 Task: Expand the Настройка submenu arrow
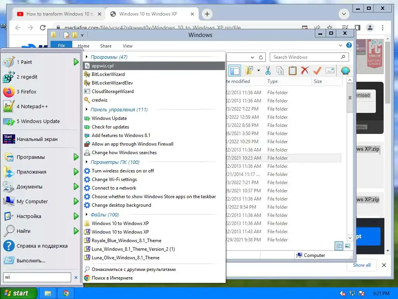click(x=76, y=216)
